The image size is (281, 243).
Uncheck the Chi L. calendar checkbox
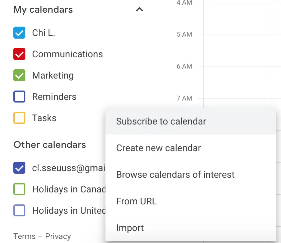click(x=19, y=33)
